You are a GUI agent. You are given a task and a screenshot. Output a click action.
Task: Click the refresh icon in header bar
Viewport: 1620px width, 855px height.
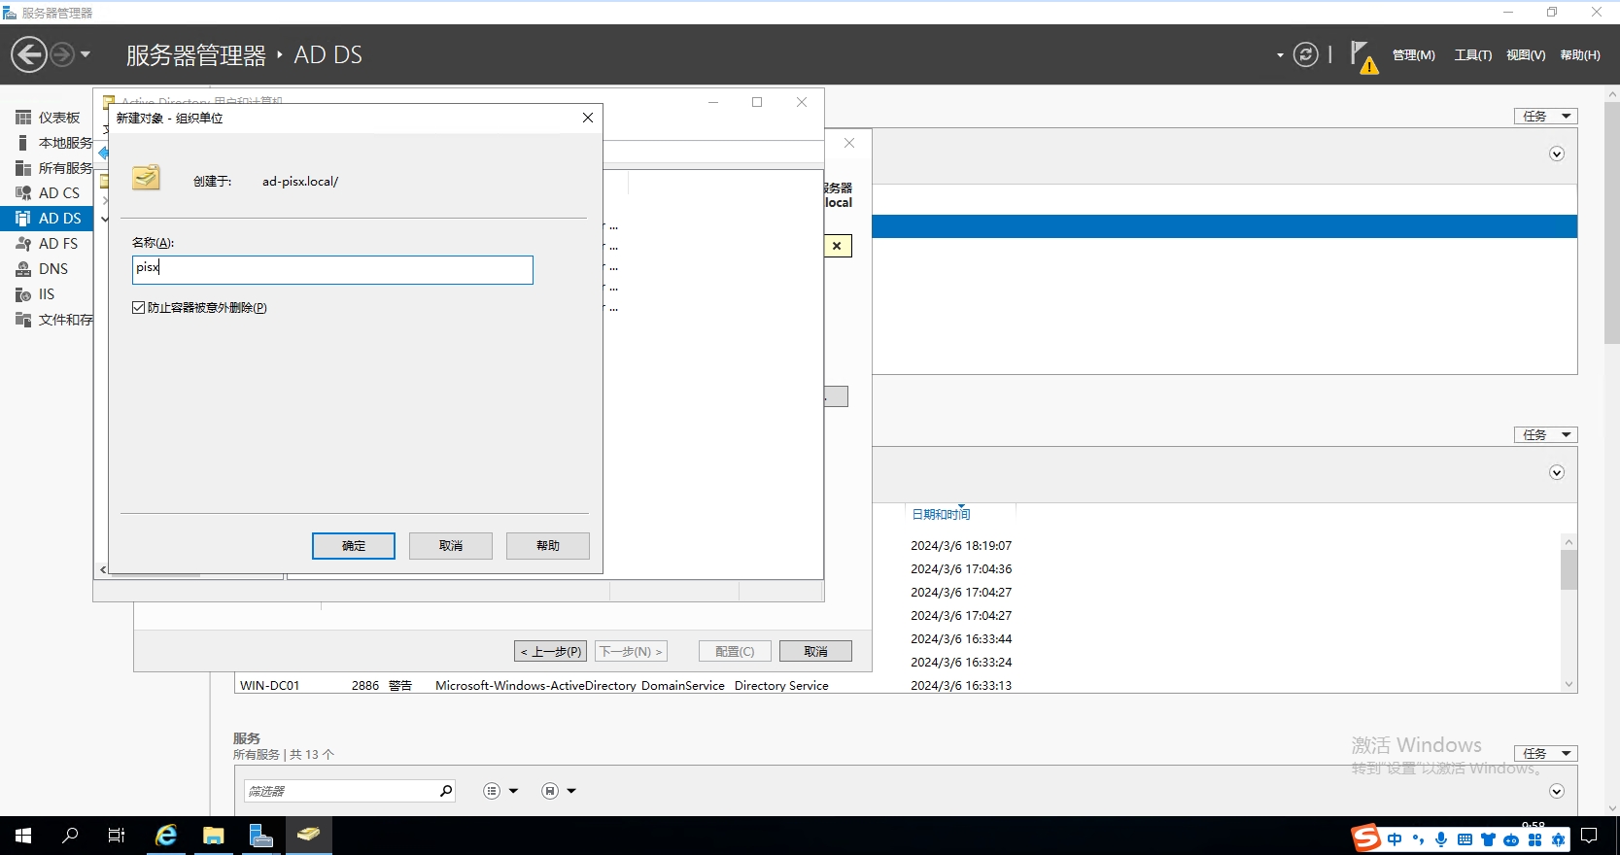coord(1305,54)
